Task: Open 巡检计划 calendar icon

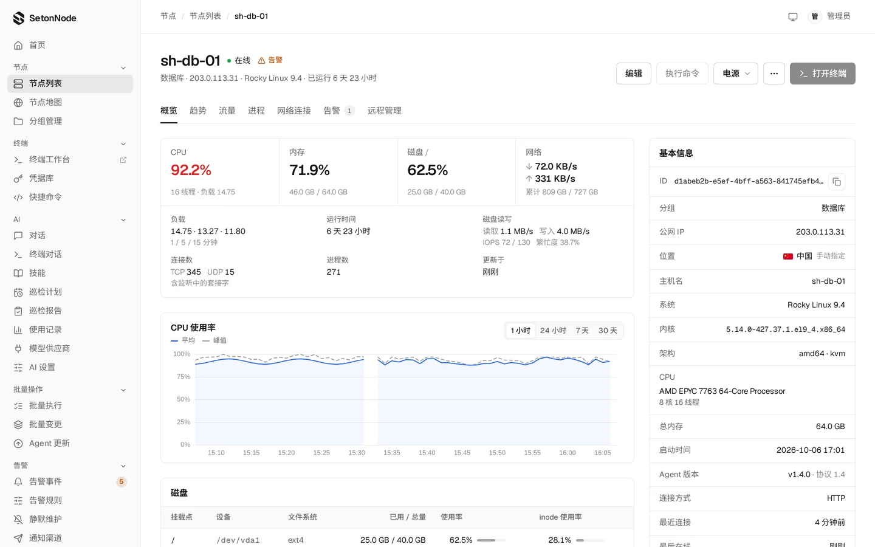Action: pos(18,292)
